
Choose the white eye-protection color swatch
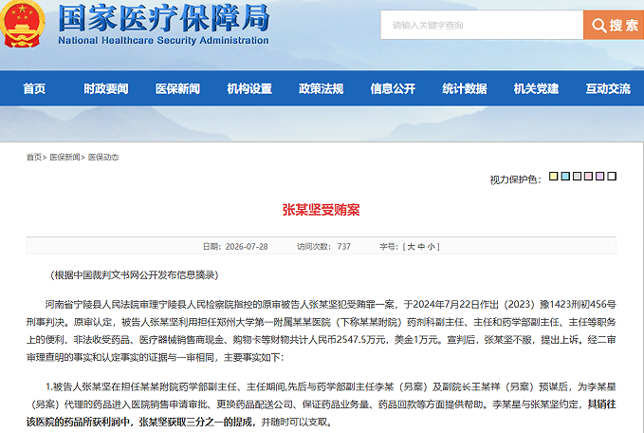click(x=612, y=176)
